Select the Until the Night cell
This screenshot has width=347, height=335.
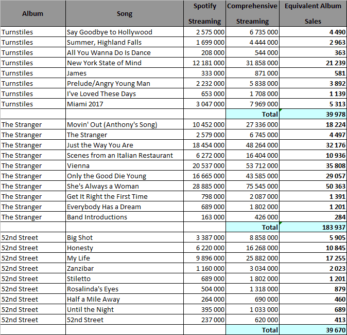pos(125,309)
